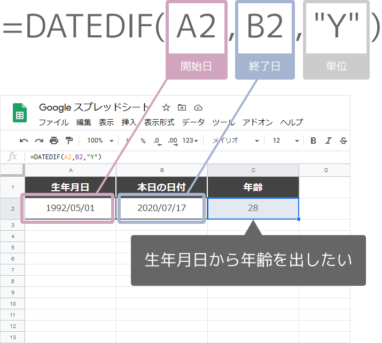Click the Google スプレッドシート document title
The height and width of the screenshot is (343, 382).
(x=94, y=107)
